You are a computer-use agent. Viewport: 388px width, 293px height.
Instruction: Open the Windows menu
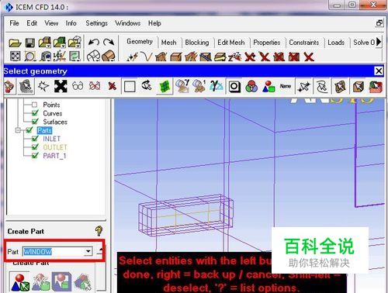128,23
